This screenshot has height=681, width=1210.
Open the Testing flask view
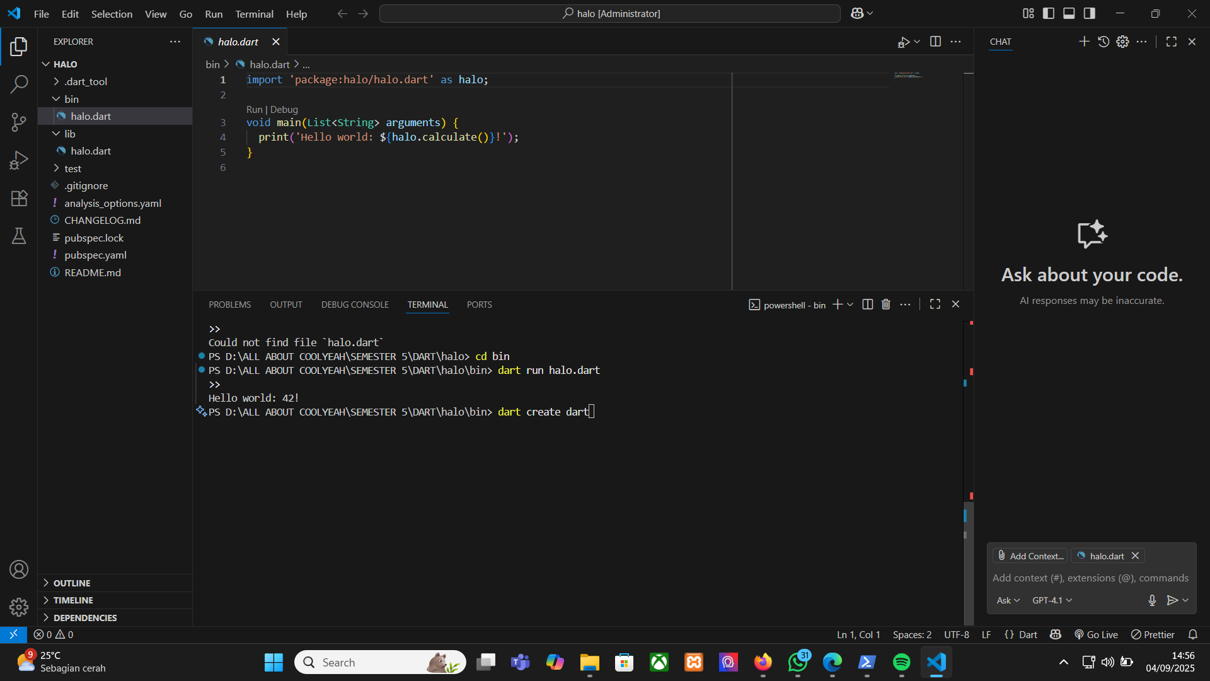click(19, 236)
